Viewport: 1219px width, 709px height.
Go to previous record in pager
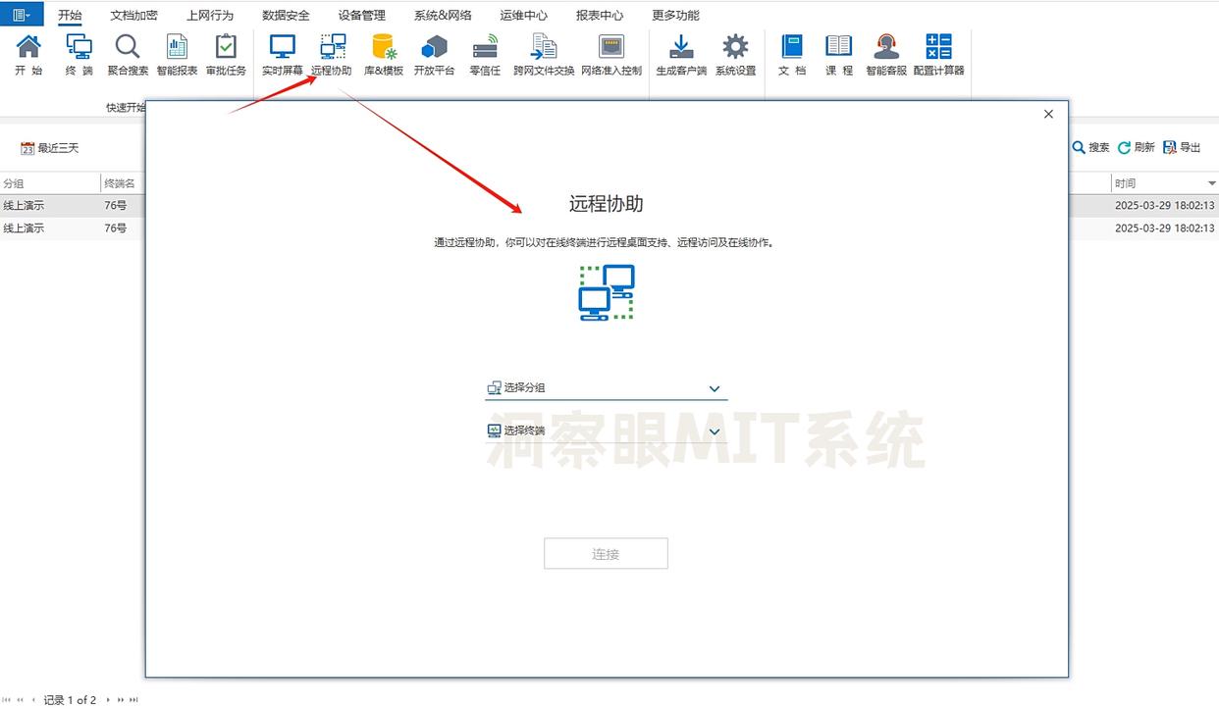pyautogui.click(x=34, y=700)
